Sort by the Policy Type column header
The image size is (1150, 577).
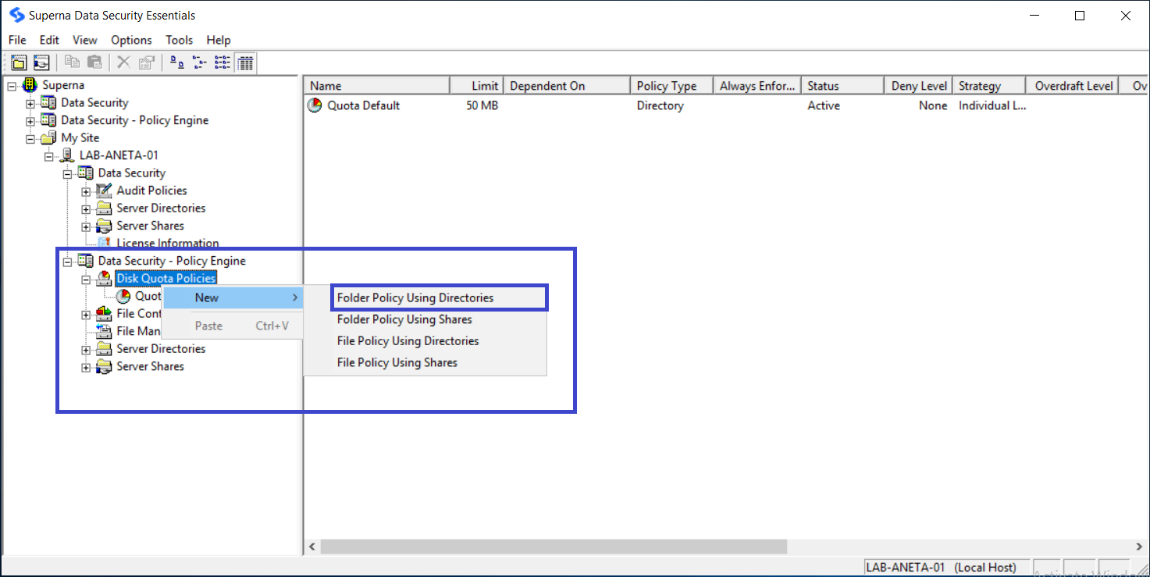pos(672,86)
